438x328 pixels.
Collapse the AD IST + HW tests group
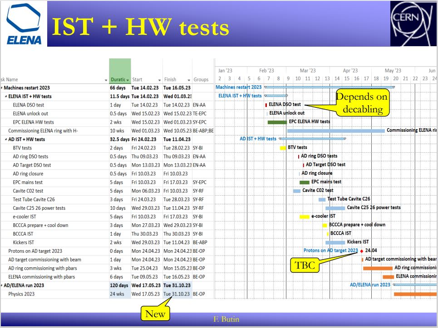(x=6, y=140)
